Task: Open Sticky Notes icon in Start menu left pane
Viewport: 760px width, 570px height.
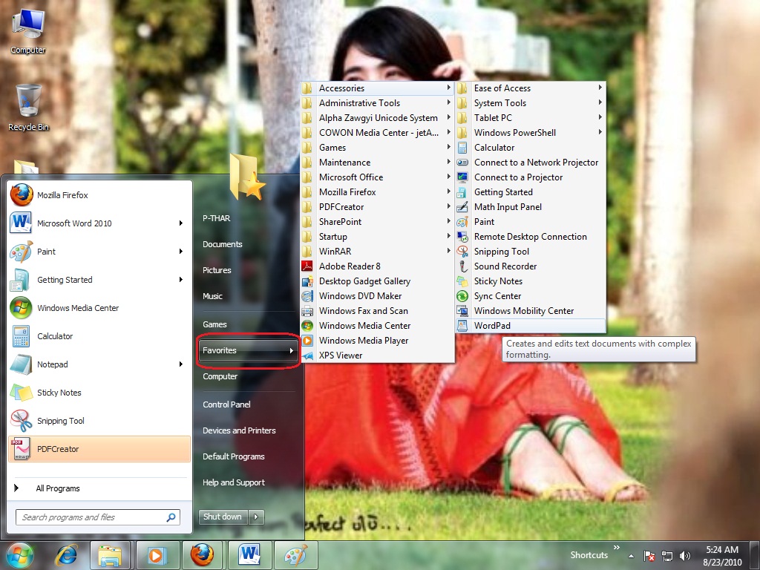Action: 22,393
